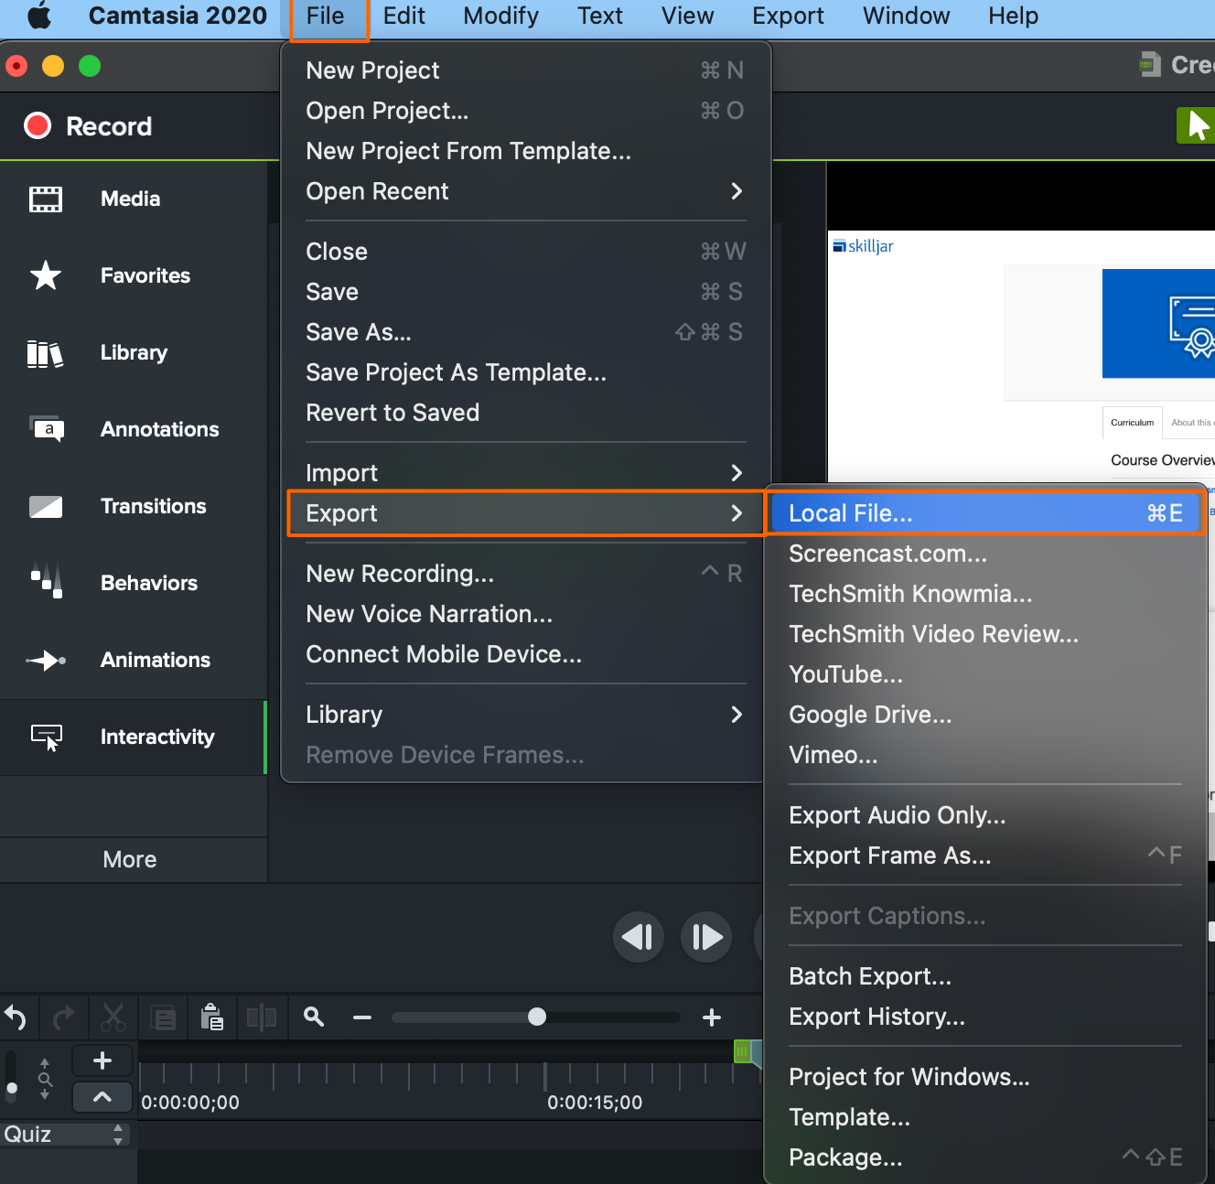Viewport: 1215px width, 1184px height.
Task: Open the Export menu in the menu bar
Action: (789, 16)
